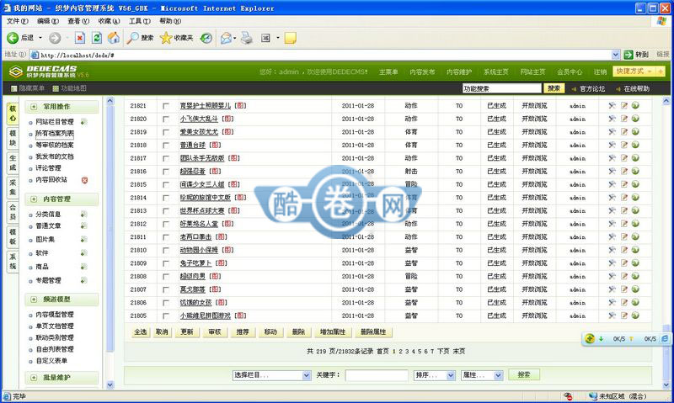Tick the checkbox for row 21805
Screen dimensions: 674x403
point(166,316)
